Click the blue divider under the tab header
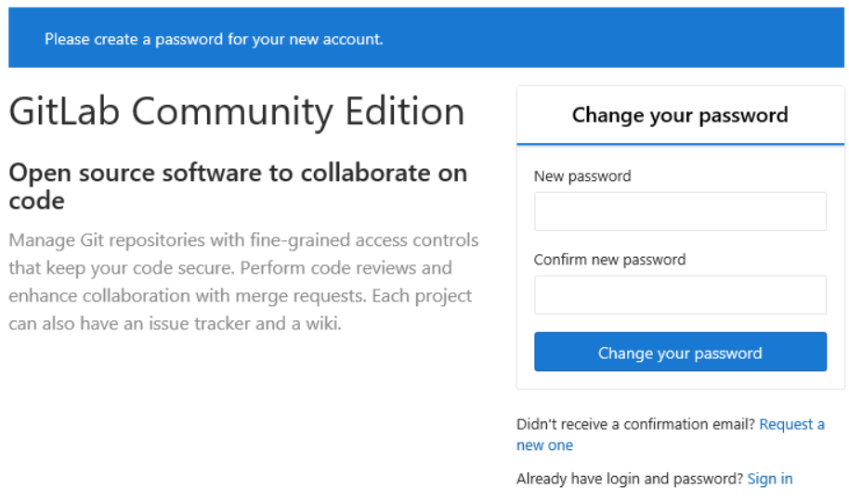Image resolution: width=849 pixels, height=501 pixels. click(680, 145)
